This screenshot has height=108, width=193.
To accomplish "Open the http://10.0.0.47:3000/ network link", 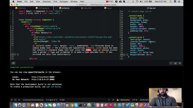I will point(43,79).
